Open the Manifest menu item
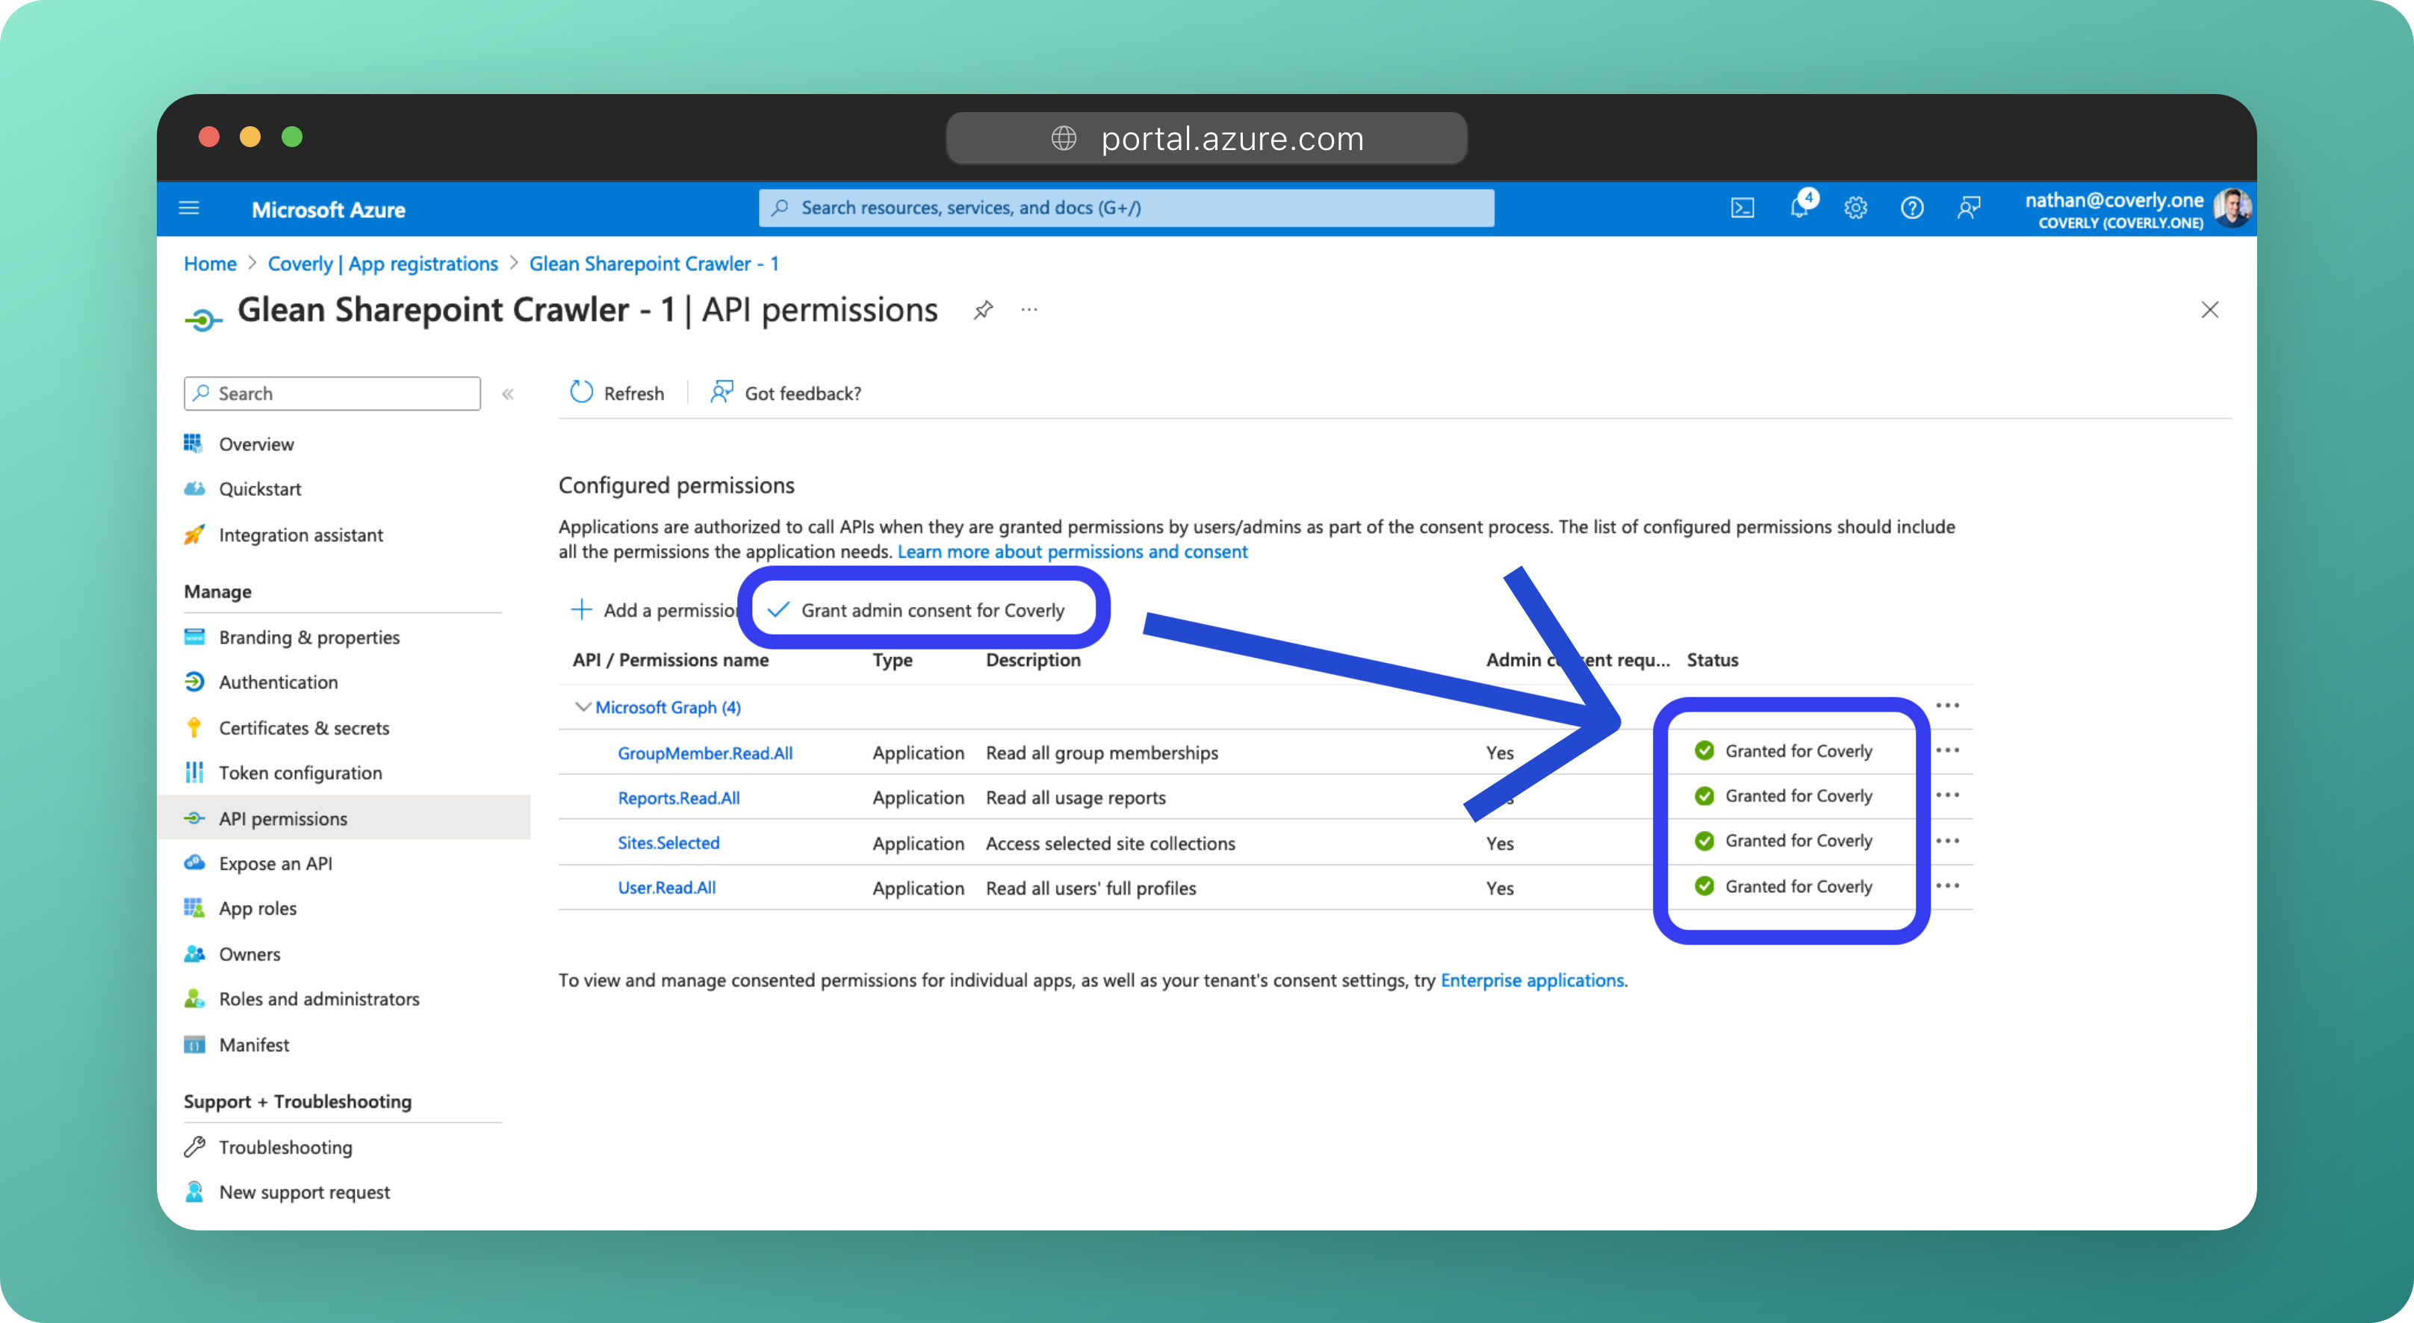2414x1323 pixels. [254, 1045]
